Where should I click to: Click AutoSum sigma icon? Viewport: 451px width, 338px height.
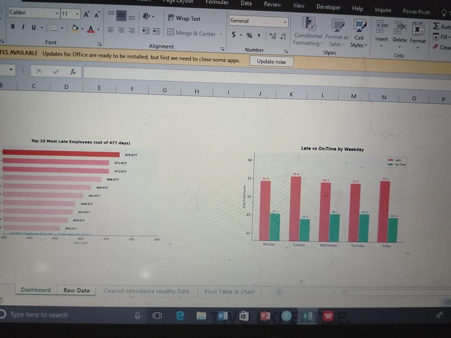tap(436, 26)
